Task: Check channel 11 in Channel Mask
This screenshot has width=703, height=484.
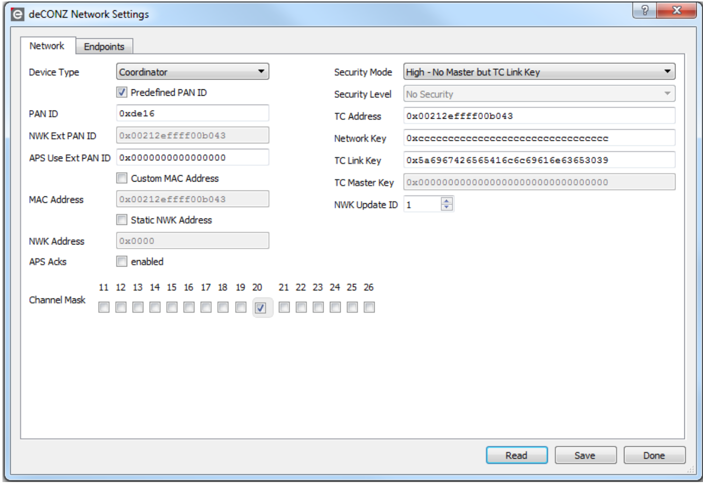Action: click(104, 307)
